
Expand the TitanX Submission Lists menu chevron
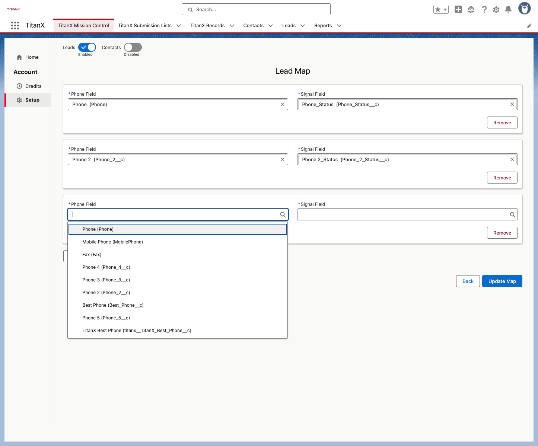click(x=179, y=26)
